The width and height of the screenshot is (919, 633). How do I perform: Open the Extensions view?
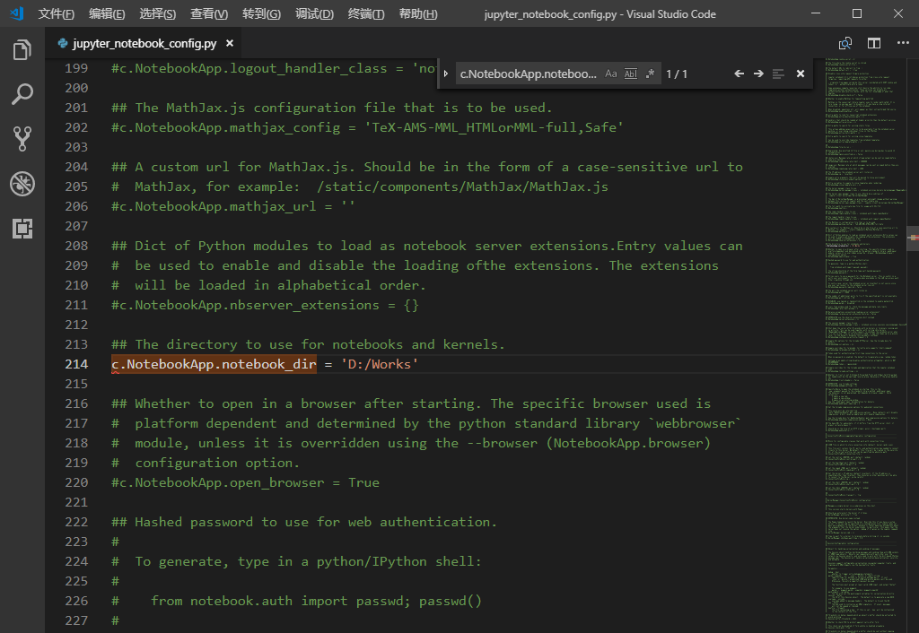22,229
